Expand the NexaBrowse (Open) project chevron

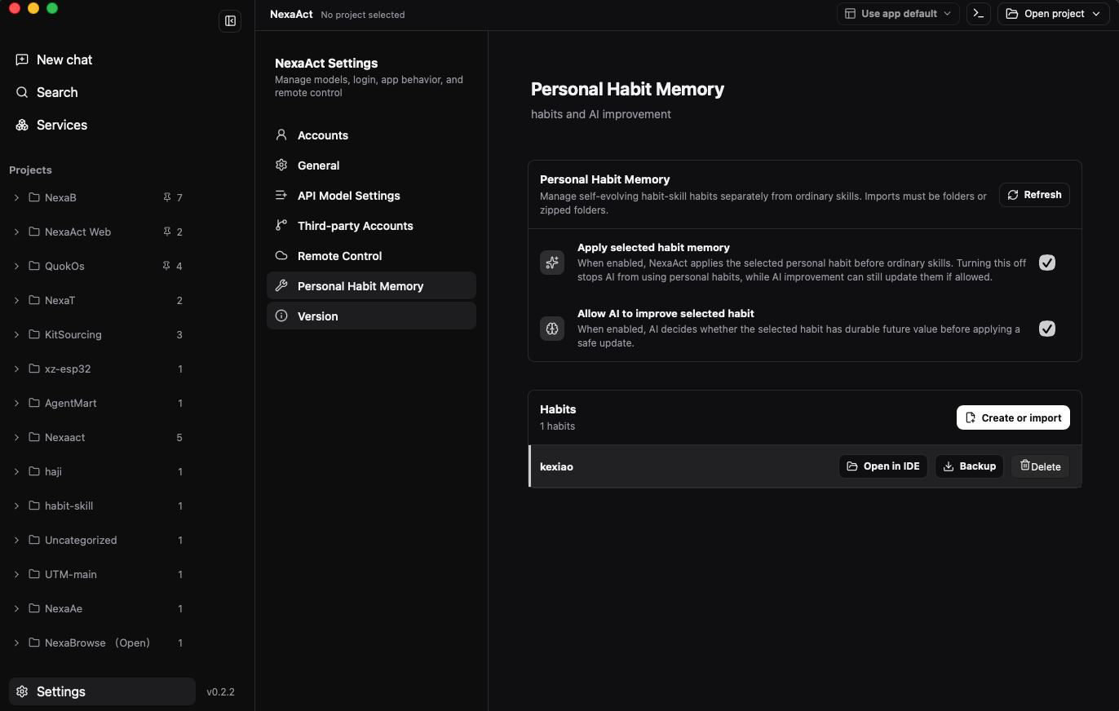point(16,643)
